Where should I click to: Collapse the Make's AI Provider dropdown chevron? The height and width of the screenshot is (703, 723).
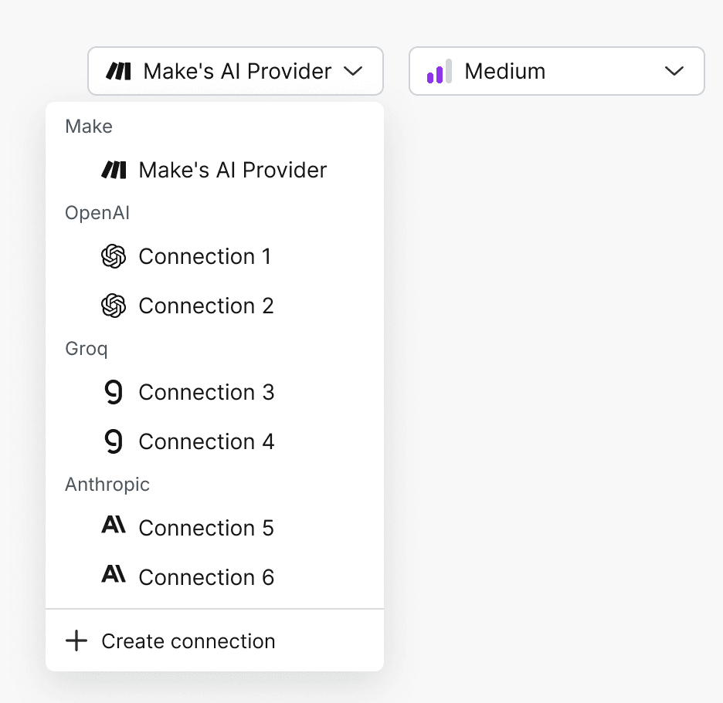353,72
